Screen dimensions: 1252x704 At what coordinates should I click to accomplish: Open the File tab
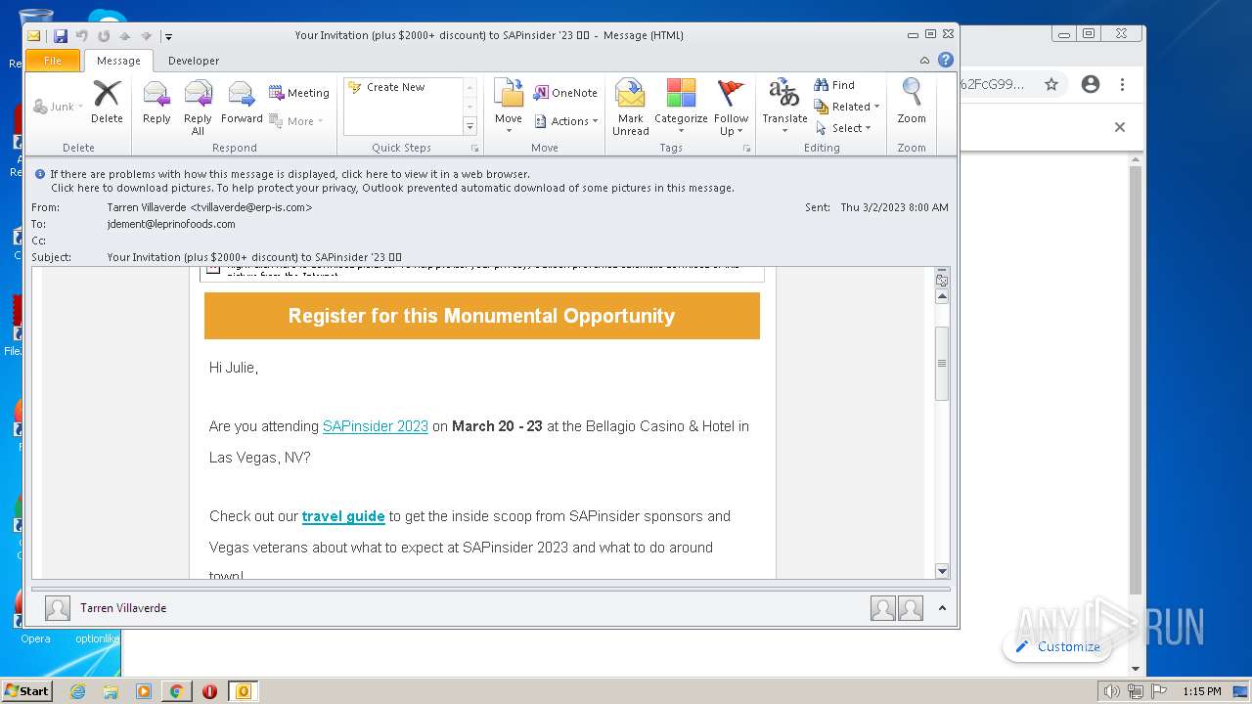pos(53,61)
